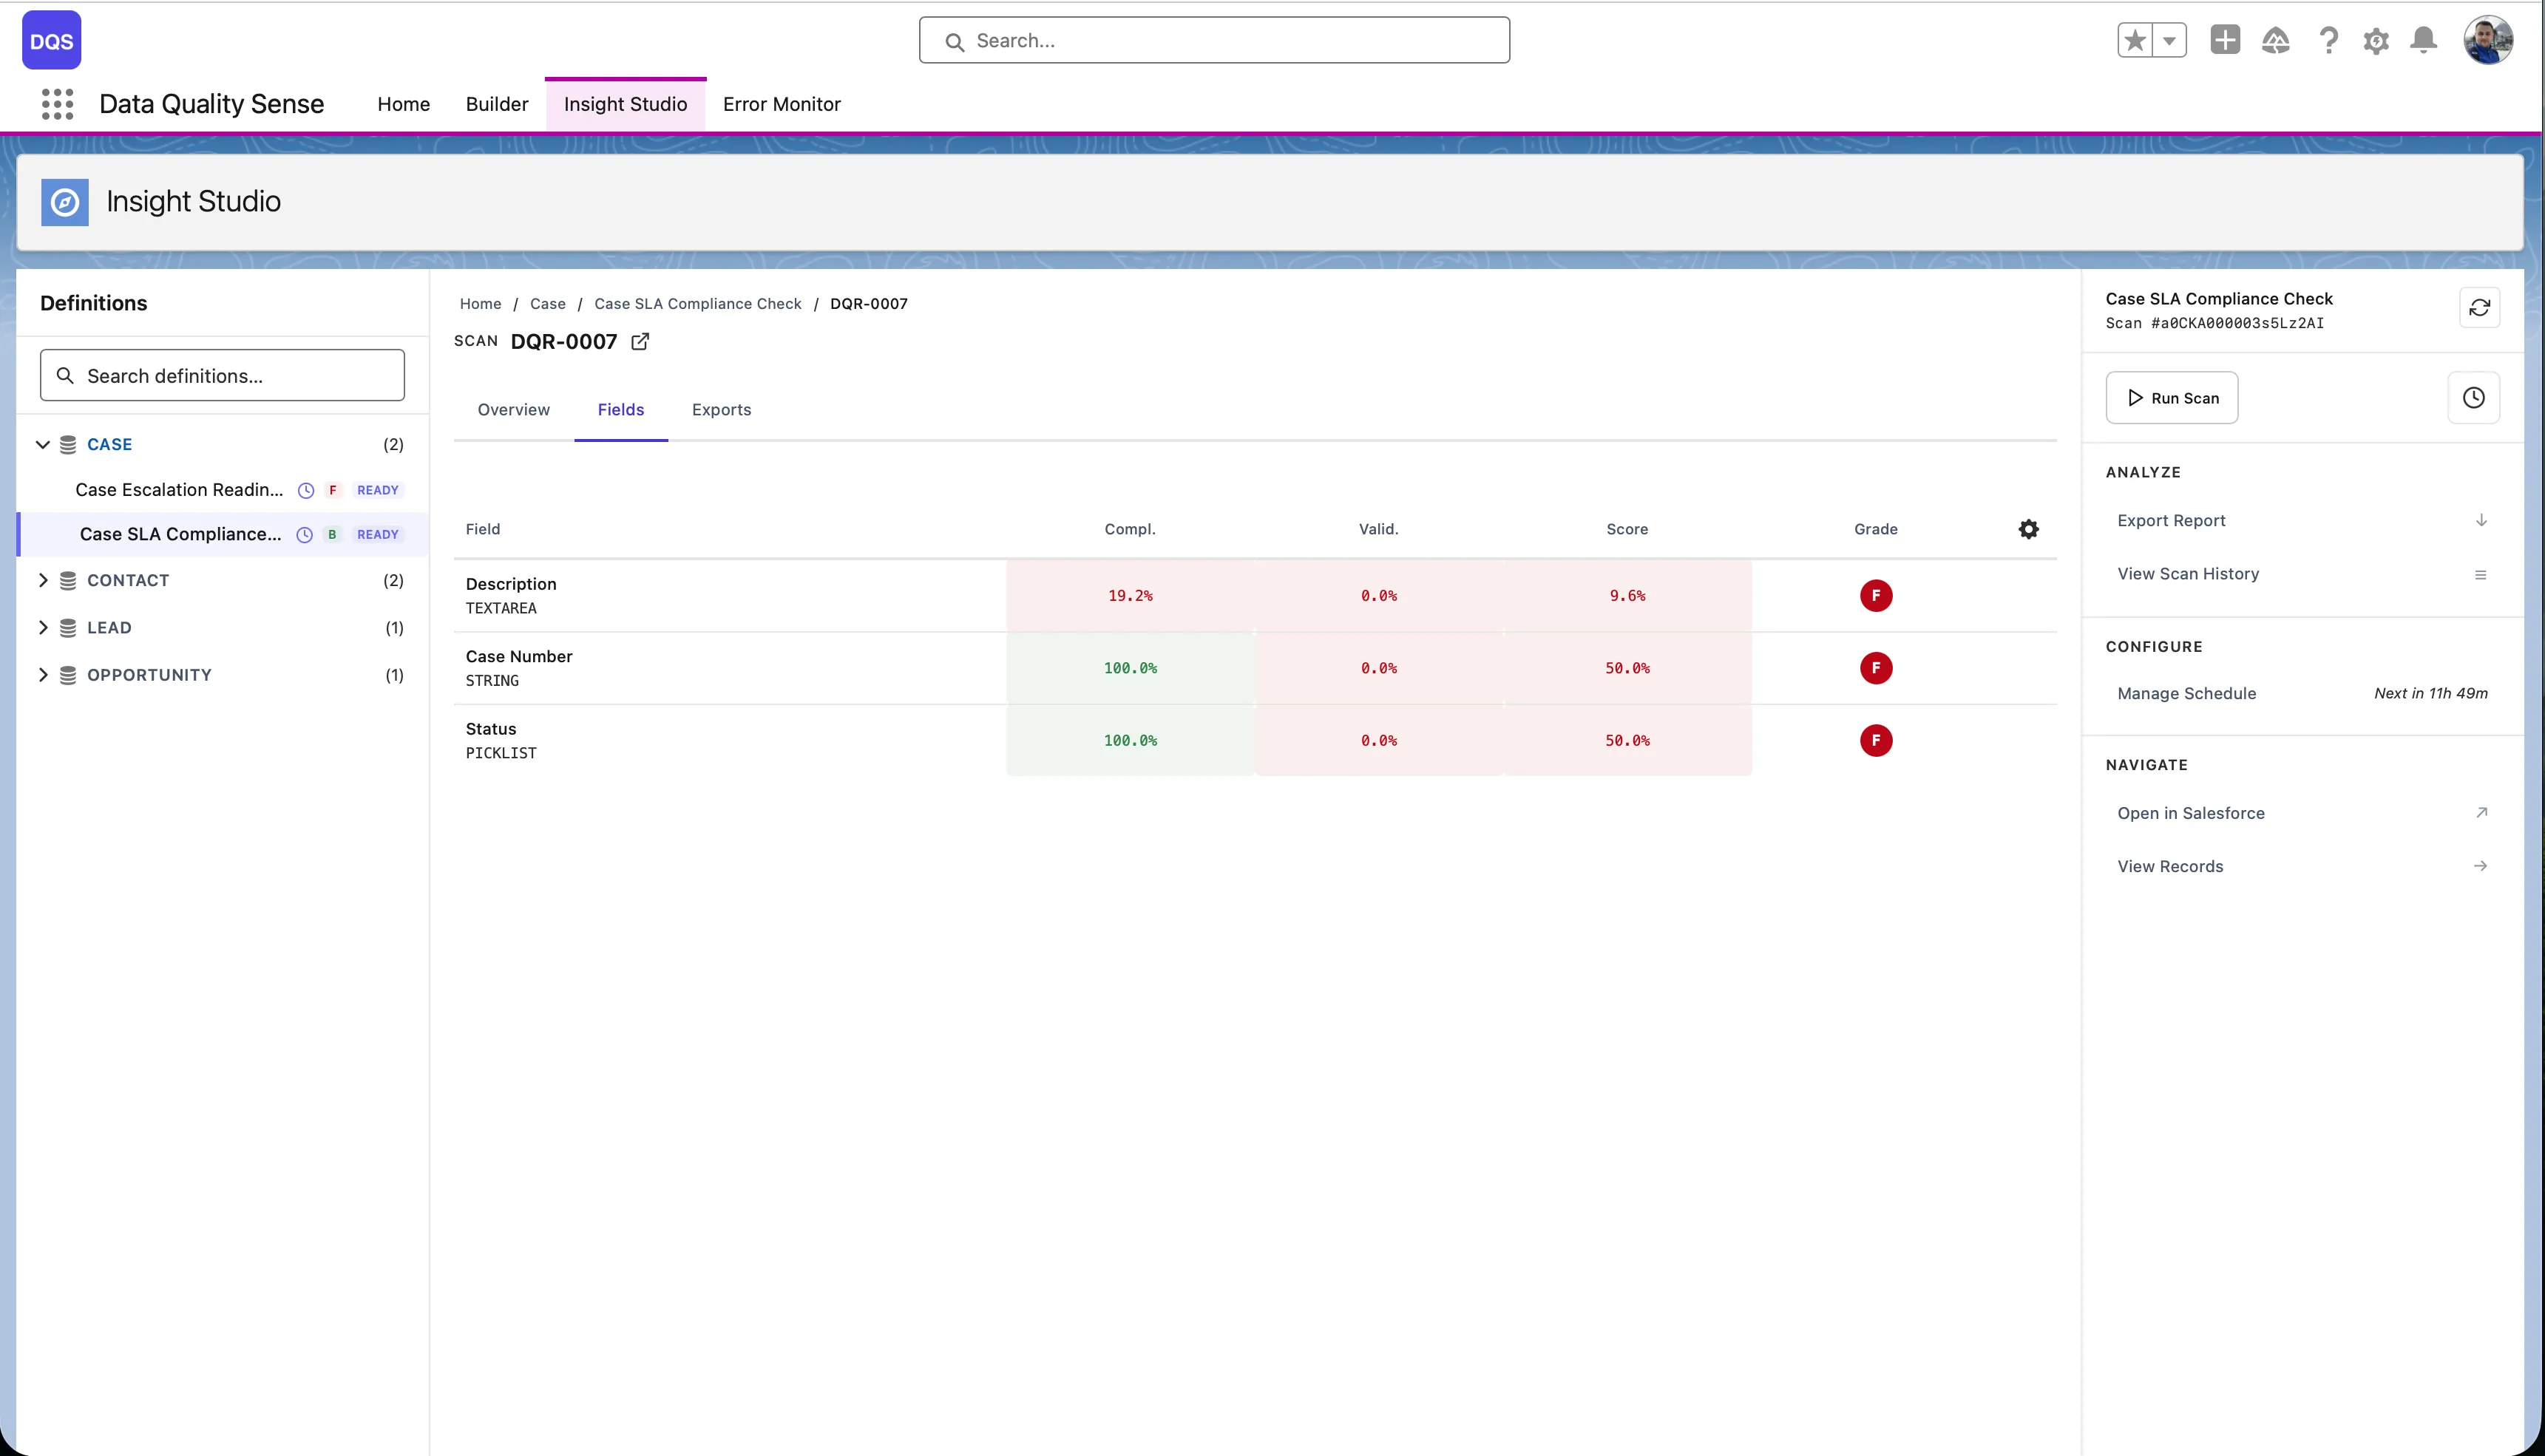
Task: Open the fields table settings gear
Action: (x=2028, y=529)
